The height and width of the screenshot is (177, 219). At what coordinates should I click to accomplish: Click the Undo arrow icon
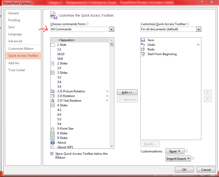143,45
